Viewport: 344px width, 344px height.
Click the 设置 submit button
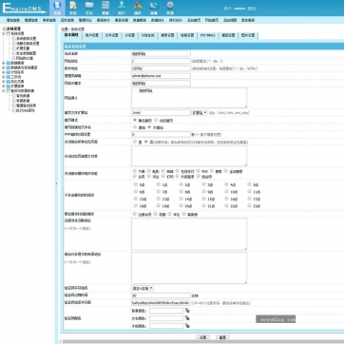(x=203, y=337)
